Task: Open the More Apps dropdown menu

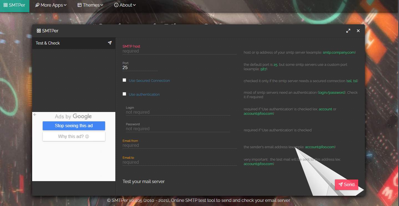Action: (51, 5)
